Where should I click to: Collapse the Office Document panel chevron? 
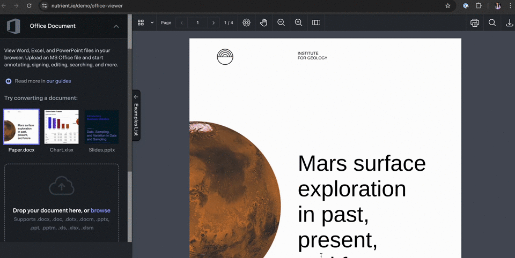(x=116, y=26)
